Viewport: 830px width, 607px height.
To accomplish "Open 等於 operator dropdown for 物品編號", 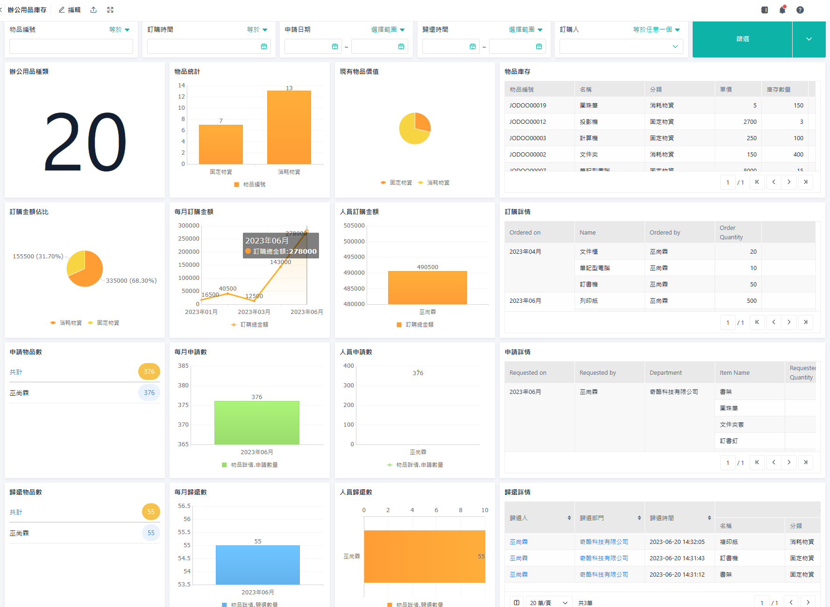I will pyautogui.click(x=120, y=29).
